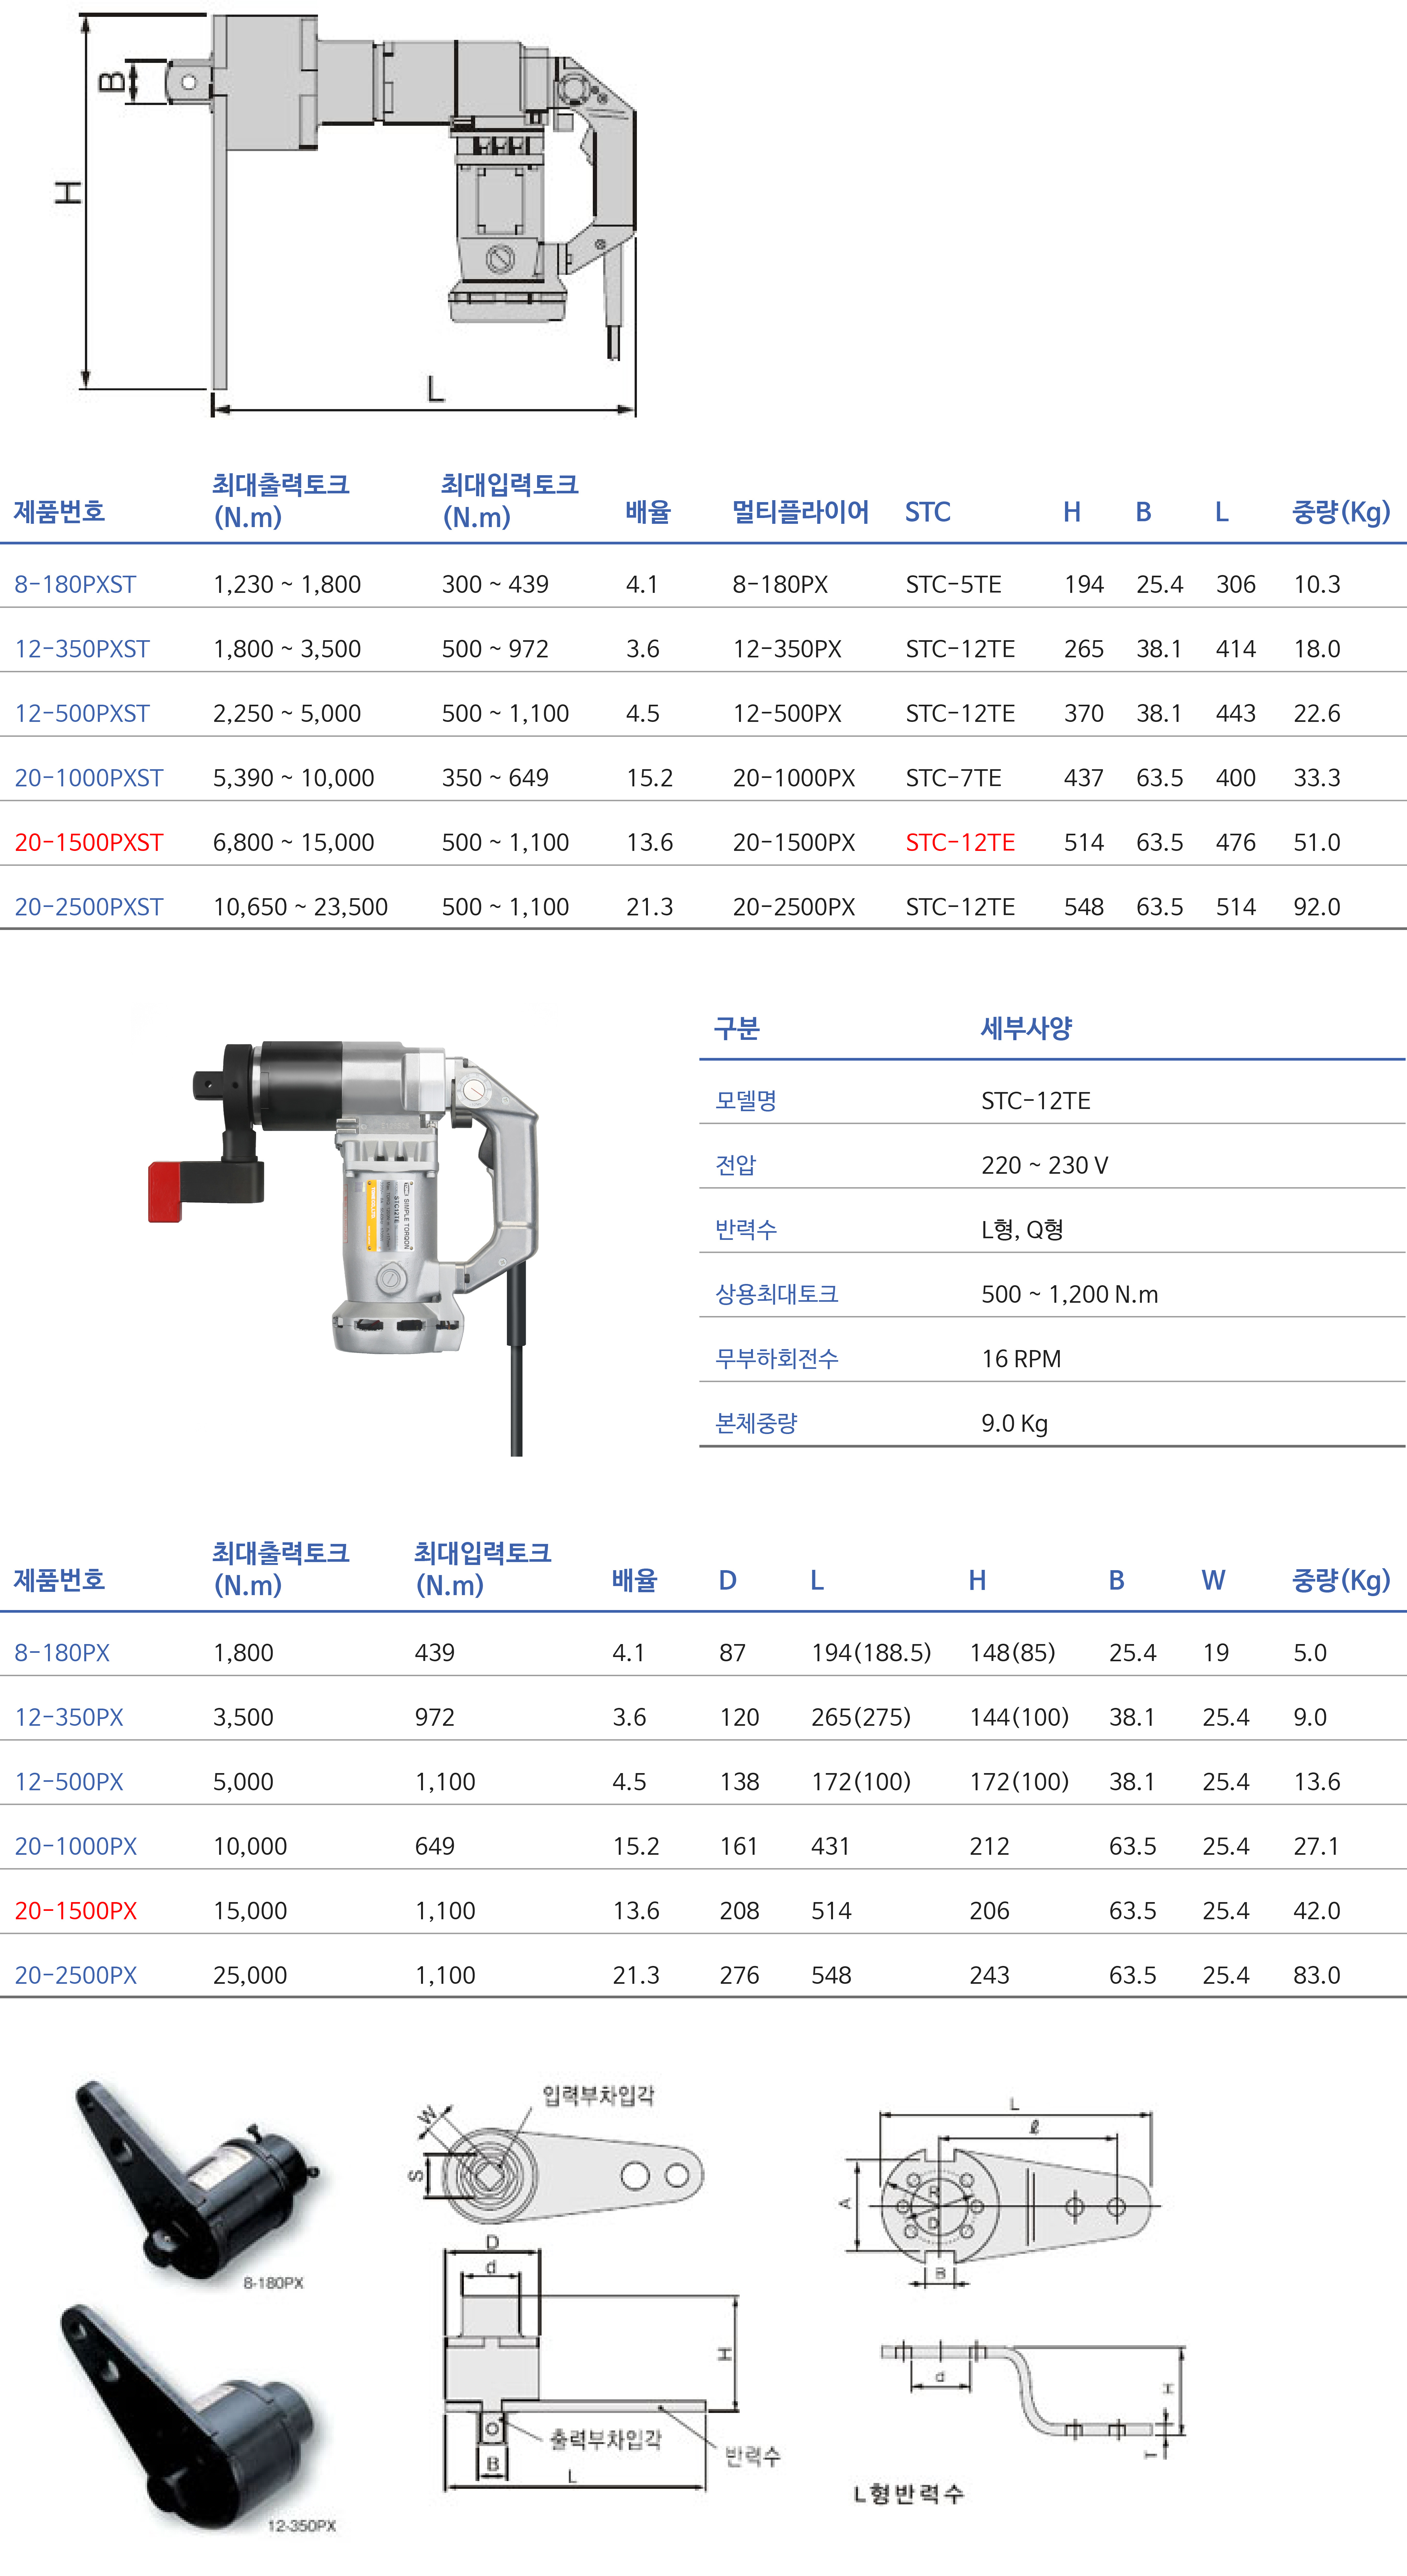Select torque range 1,230 ~ 1,800
The height and width of the screenshot is (2576, 1407).
click(287, 584)
